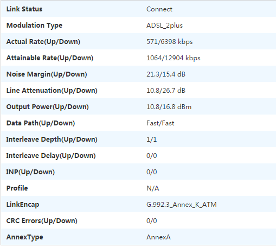Click the CRC Errors(Up/Down) label
Screen dimensions: 276x247
click(x=42, y=221)
